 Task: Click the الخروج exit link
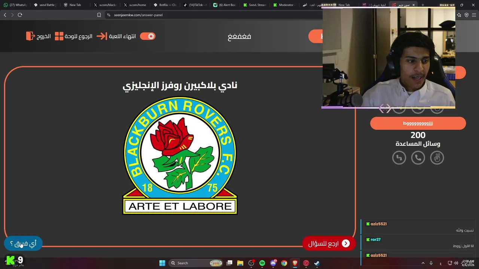[44, 37]
